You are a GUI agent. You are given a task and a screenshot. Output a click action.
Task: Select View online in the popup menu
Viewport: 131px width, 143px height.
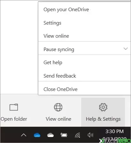coord(56,36)
